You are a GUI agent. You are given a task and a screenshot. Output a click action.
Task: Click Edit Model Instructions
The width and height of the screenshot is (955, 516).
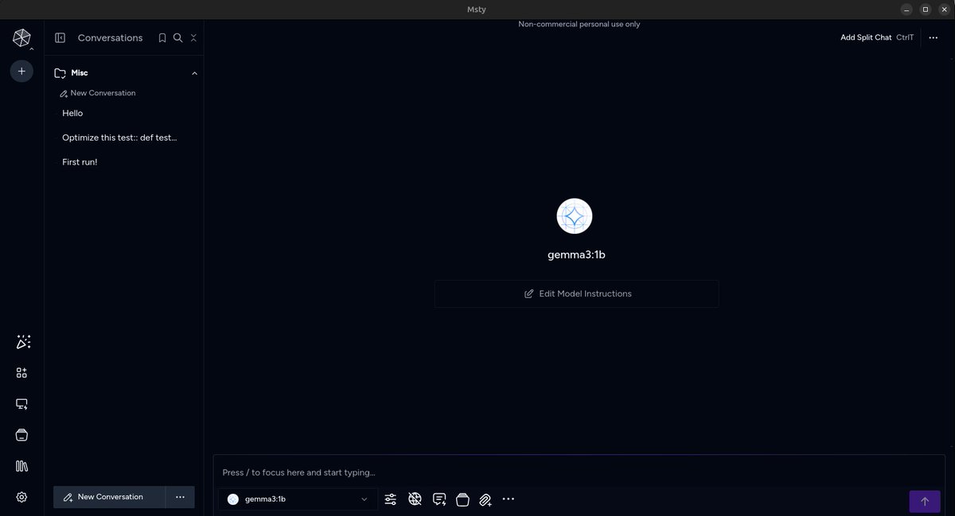577,293
